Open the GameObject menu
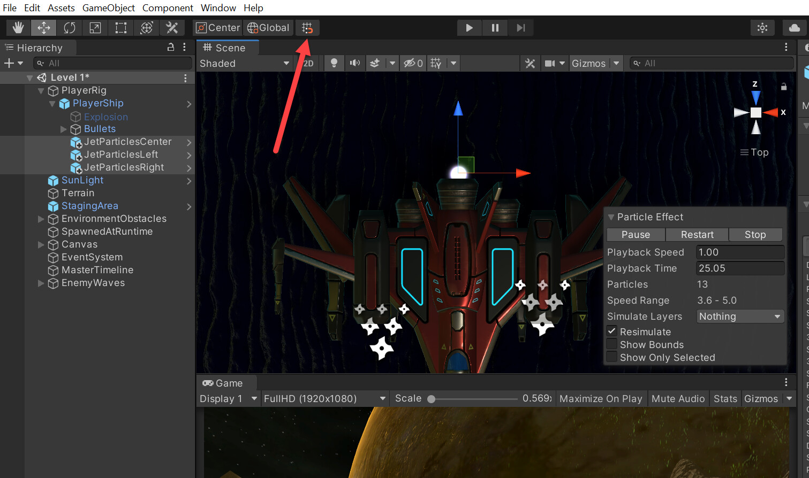The height and width of the screenshot is (478, 809). pos(108,7)
